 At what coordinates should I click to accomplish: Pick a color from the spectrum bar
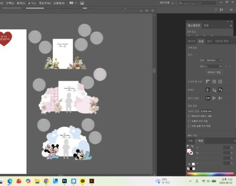211,174
